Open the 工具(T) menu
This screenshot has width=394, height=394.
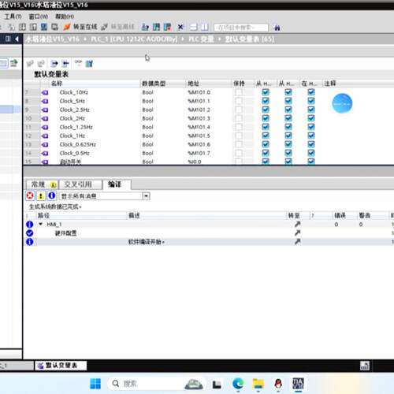(x=13, y=17)
